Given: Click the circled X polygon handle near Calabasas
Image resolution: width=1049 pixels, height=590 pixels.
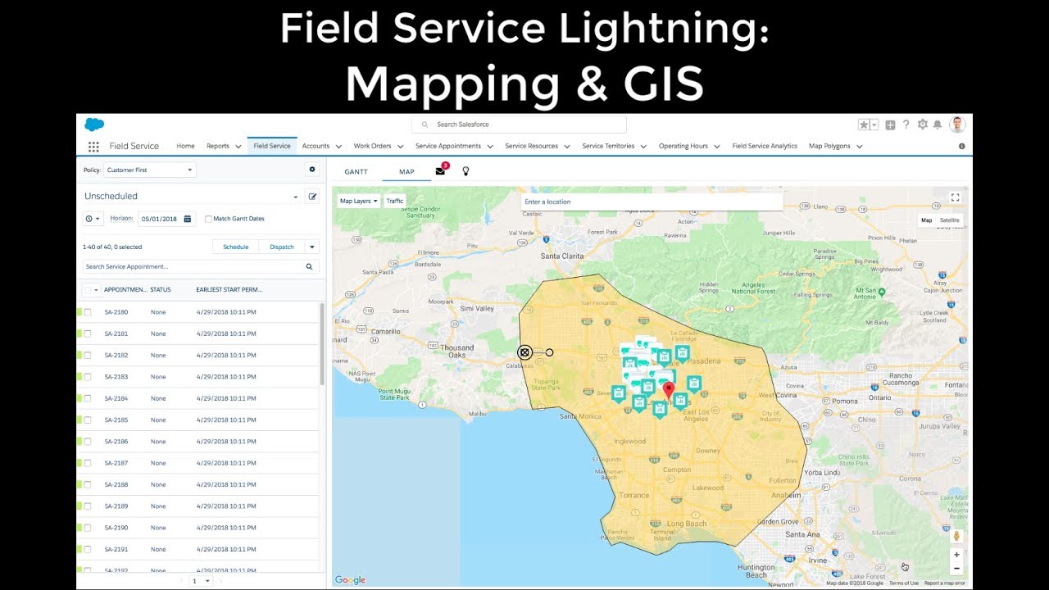Looking at the screenshot, I should 524,352.
